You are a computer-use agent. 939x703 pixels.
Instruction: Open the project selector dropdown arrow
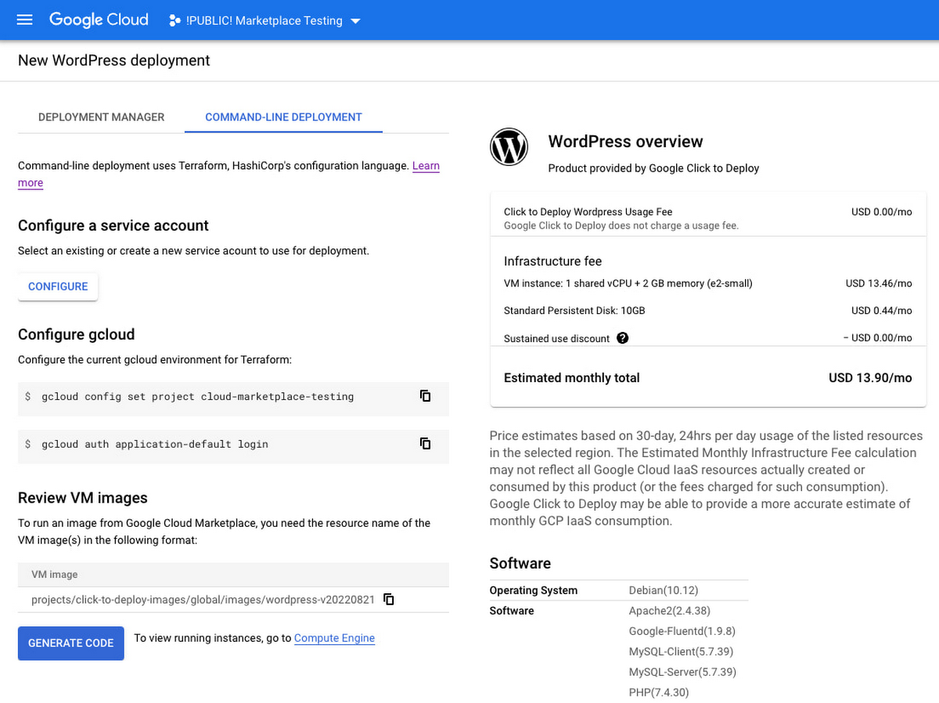click(x=355, y=21)
